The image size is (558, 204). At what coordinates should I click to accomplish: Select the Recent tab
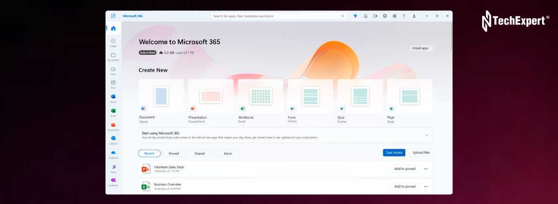pyautogui.click(x=149, y=153)
